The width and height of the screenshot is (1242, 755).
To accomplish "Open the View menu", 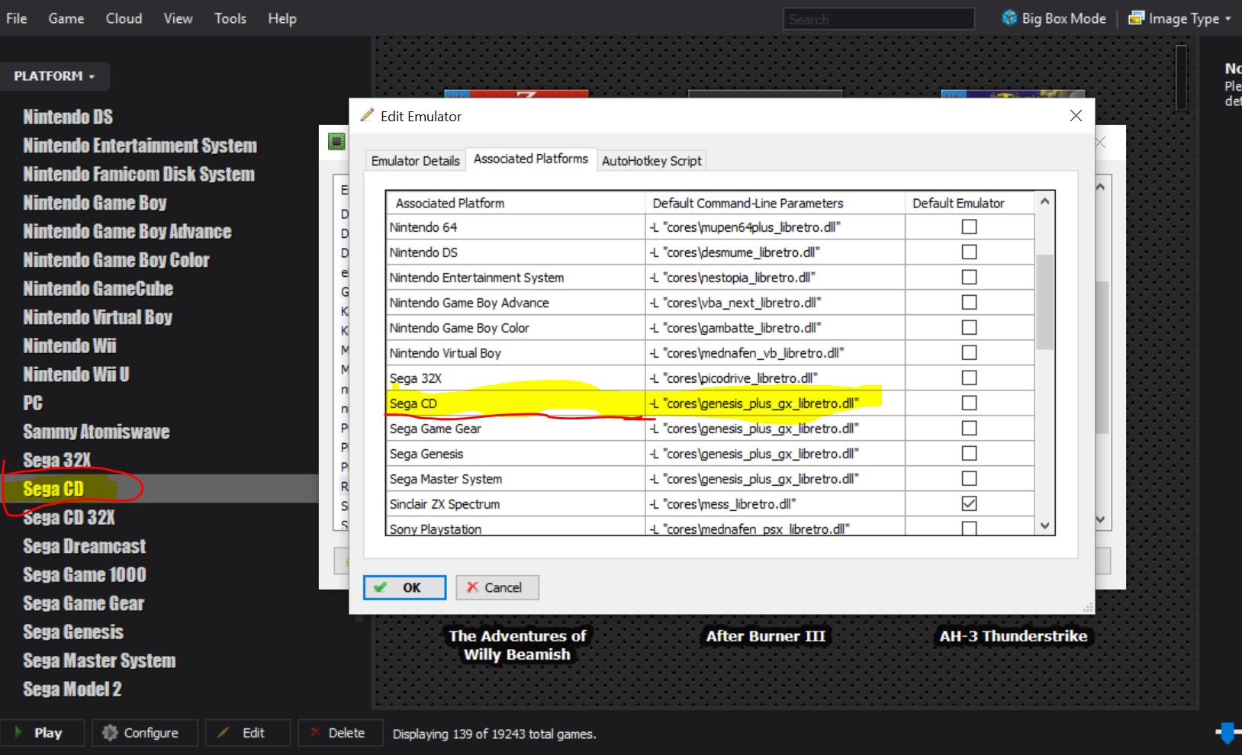I will tap(178, 18).
